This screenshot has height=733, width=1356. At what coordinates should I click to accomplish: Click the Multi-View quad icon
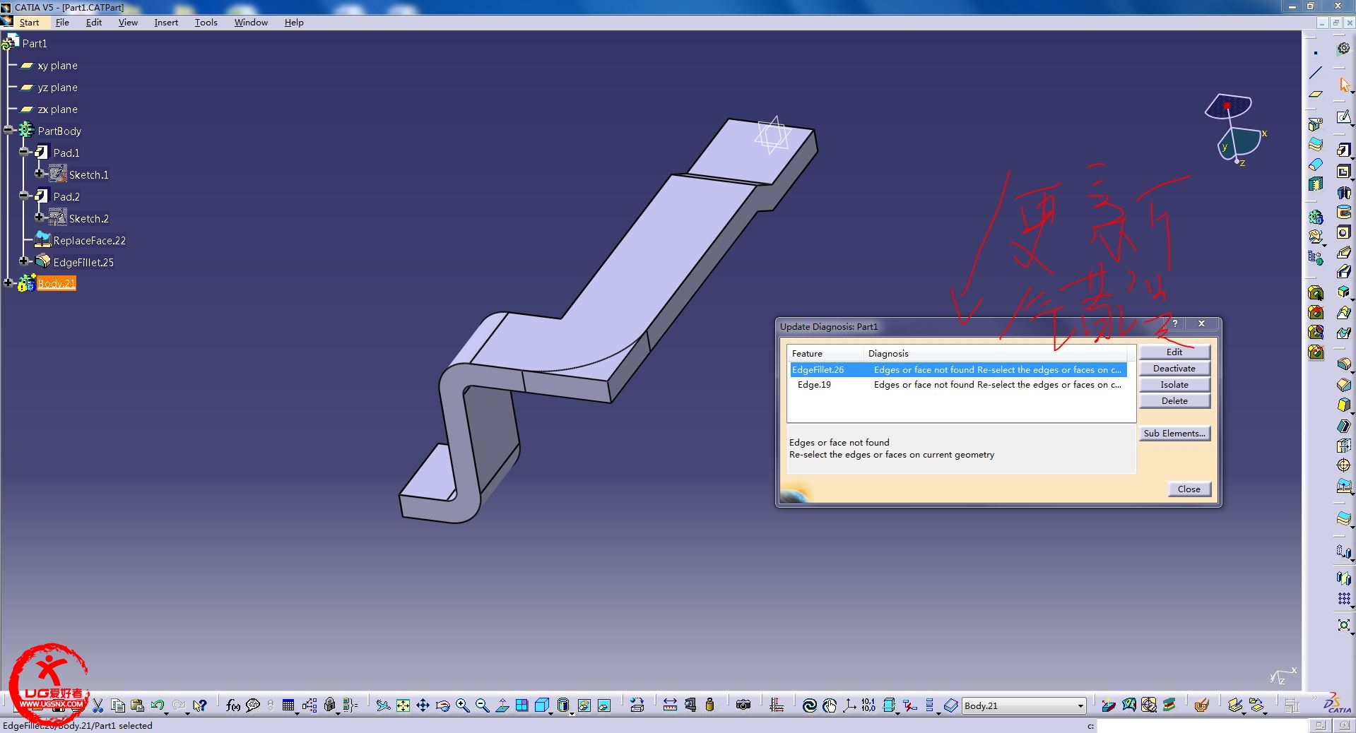point(521,705)
